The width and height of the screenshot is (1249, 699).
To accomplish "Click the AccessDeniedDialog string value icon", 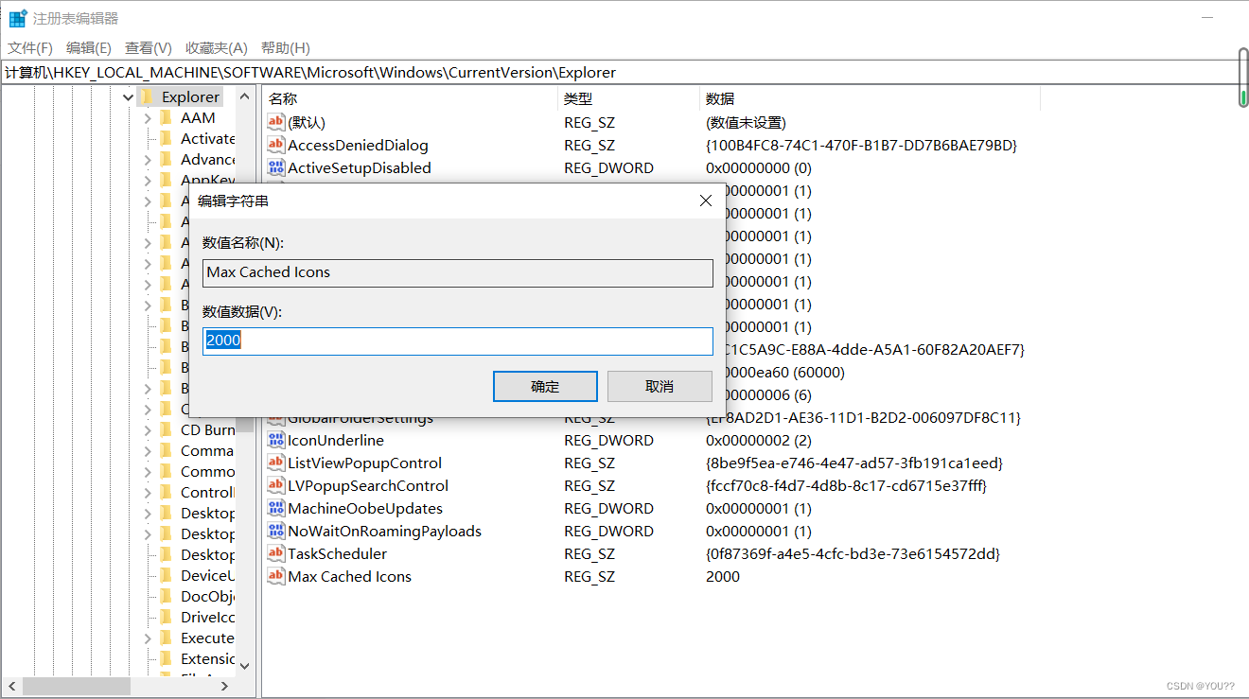I will (x=276, y=145).
